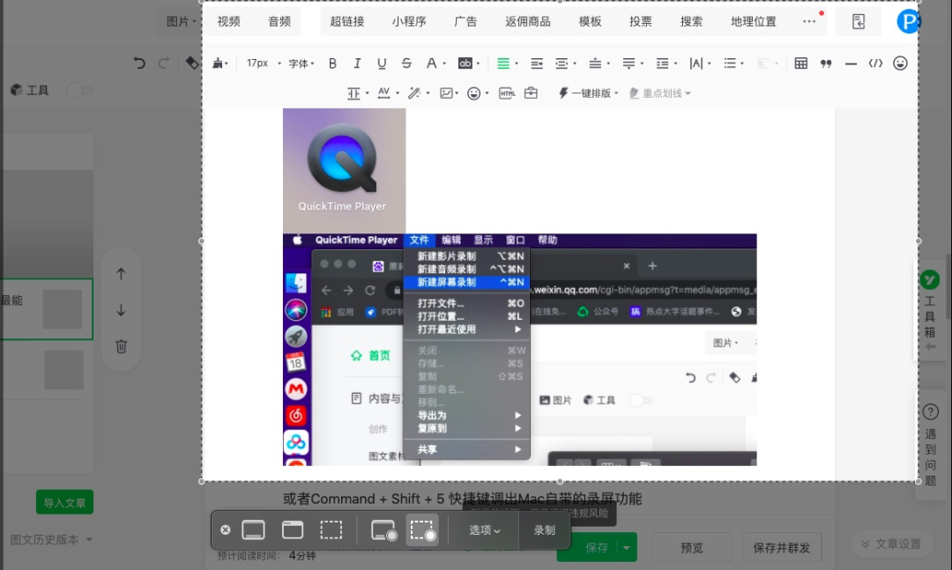Click the green center-align icon
952x570 pixels.
coord(502,63)
